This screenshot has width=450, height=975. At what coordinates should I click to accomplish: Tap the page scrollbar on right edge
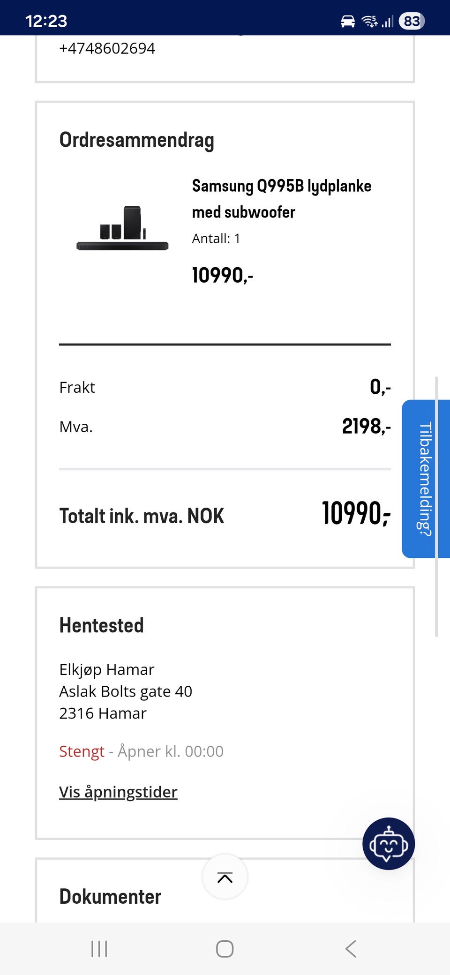436,506
